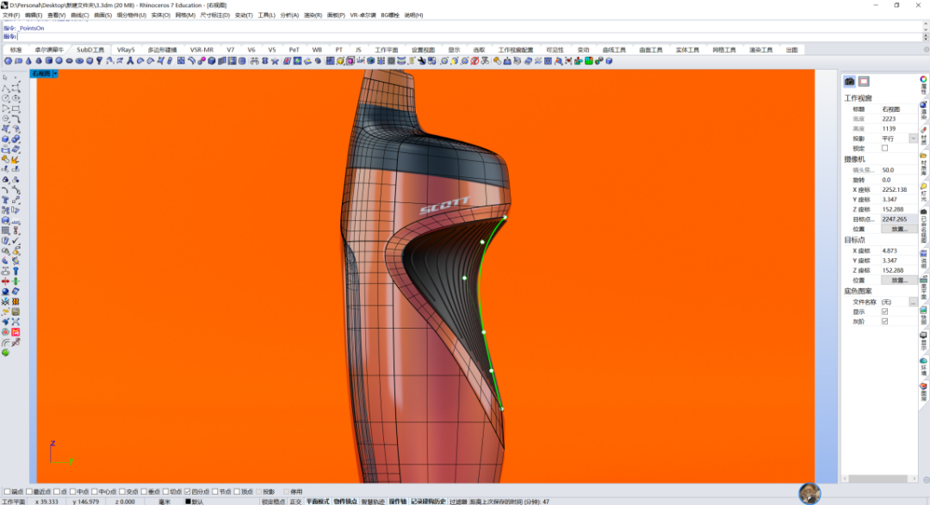The width and height of the screenshot is (930, 505).
Task: Click the 标题 field showing 右视图
Action: [898, 109]
